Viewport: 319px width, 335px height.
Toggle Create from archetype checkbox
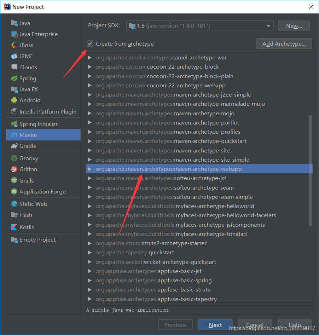[90, 44]
